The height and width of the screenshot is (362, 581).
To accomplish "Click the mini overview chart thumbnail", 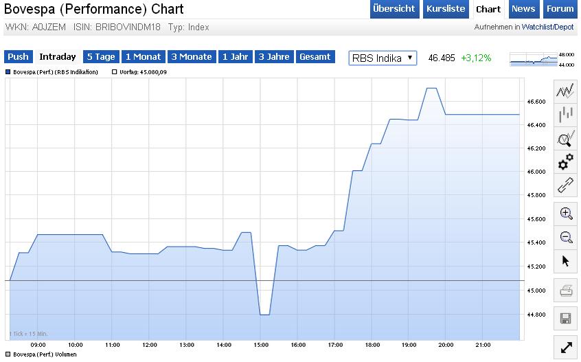I will [541, 59].
